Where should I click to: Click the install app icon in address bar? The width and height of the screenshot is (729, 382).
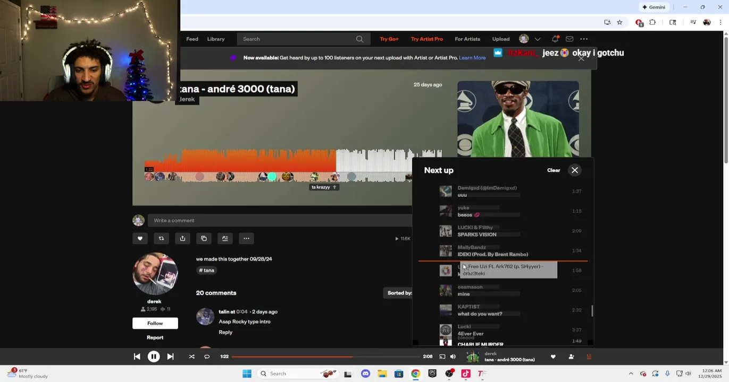click(x=607, y=22)
